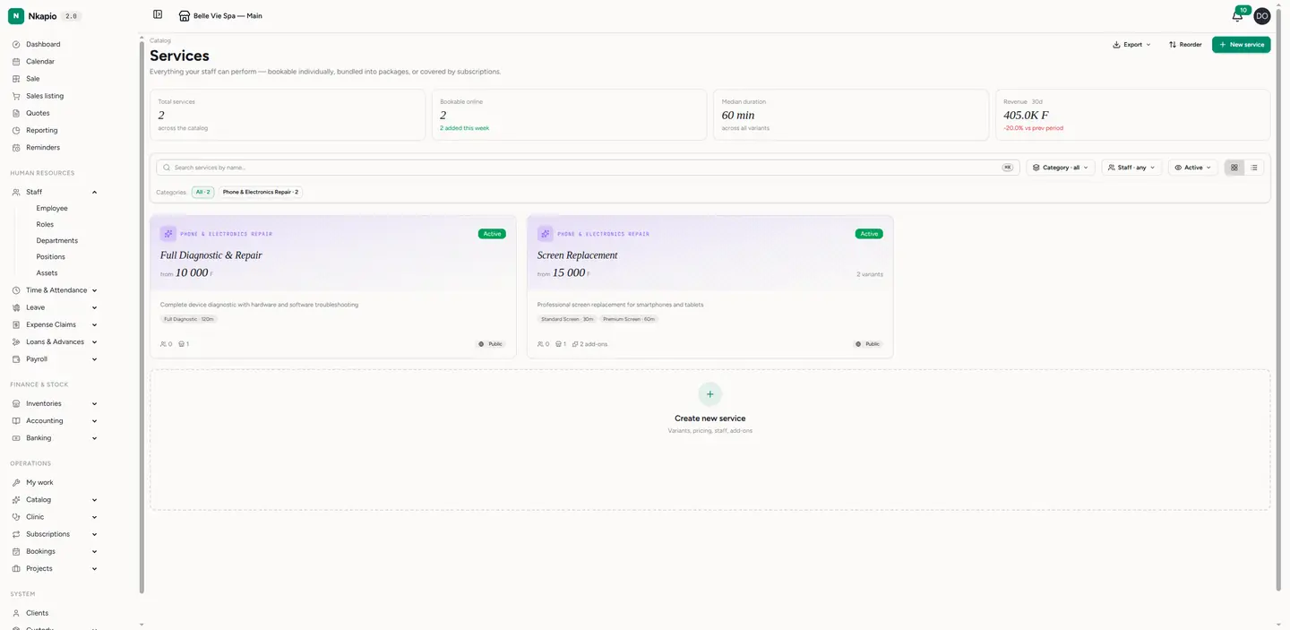Viewport: 1290px width, 630px height.
Task: Click the Screen Replacement card category icon
Action: click(x=546, y=234)
